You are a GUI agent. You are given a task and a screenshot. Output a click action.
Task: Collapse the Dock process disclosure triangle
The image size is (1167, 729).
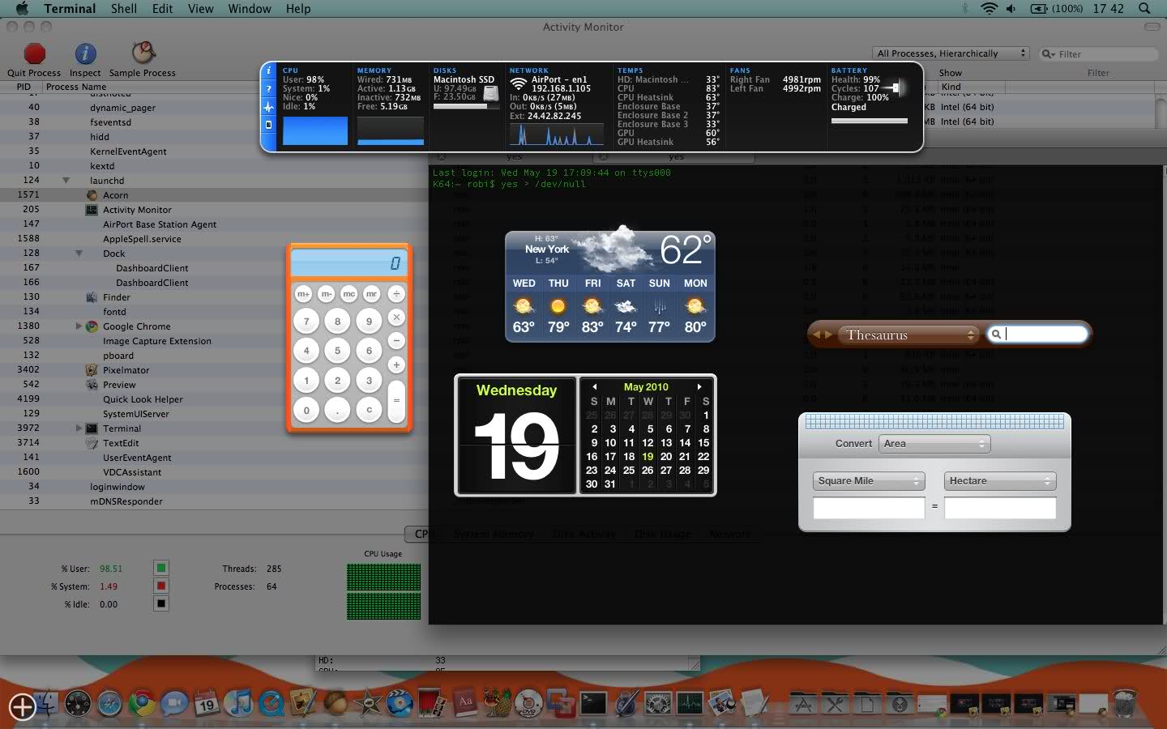pos(79,254)
